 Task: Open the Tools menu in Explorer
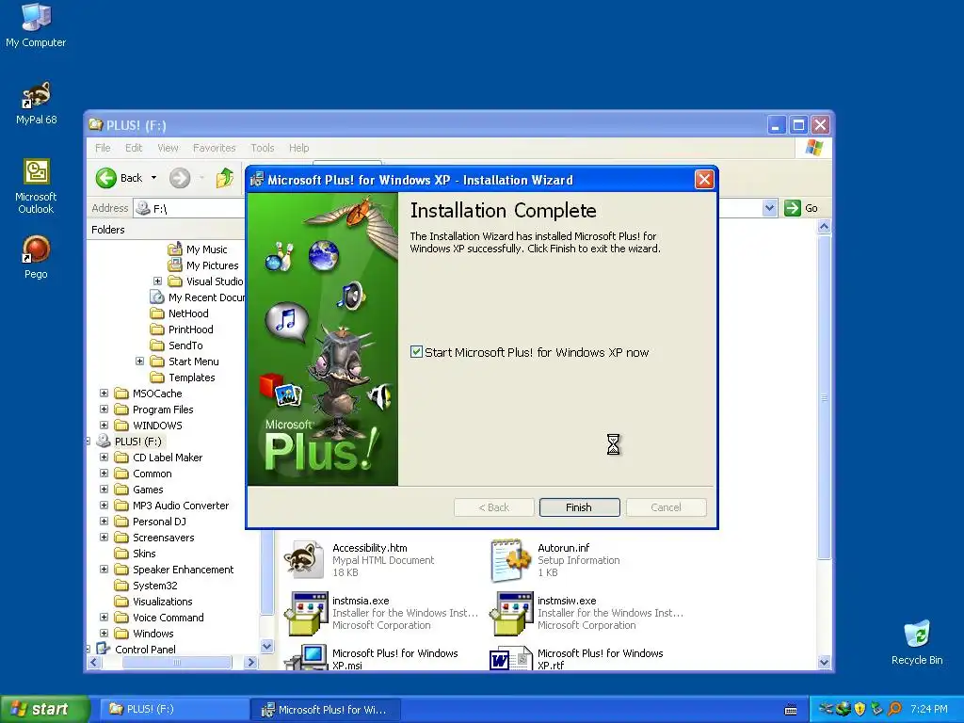click(x=263, y=148)
